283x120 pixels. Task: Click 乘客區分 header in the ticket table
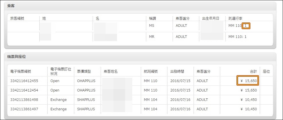coord(203,71)
